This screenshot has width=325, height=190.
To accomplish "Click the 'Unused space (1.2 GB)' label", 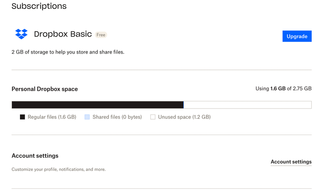I will pyautogui.click(x=184, y=117).
